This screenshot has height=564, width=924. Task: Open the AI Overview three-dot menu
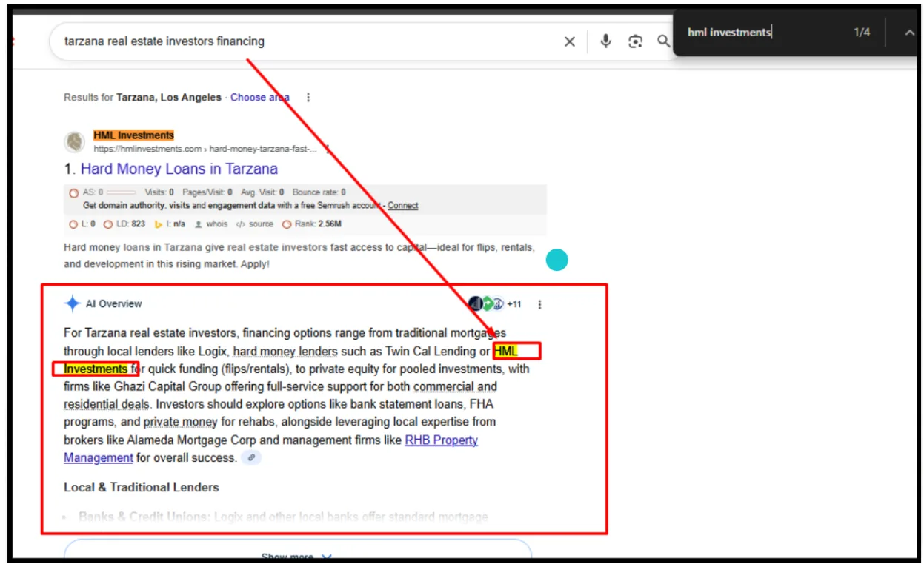coord(539,304)
